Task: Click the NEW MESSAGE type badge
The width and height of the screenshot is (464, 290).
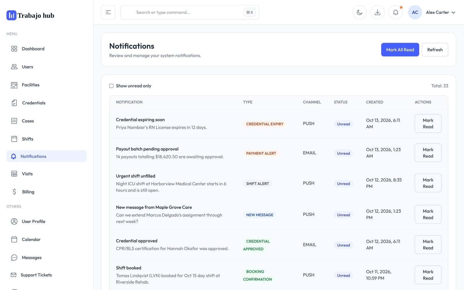Action: point(260,215)
